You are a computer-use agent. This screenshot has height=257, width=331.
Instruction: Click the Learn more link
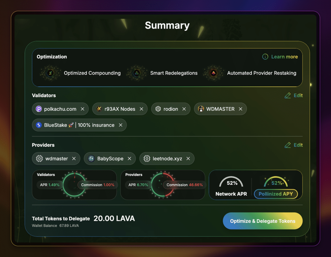click(x=285, y=57)
